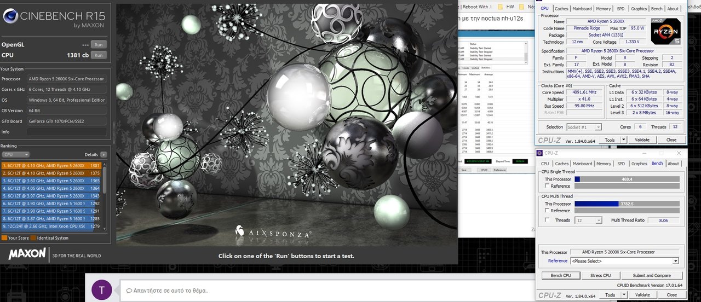
Task: Click Tools button in upper CPU-Z window
Action: point(610,140)
